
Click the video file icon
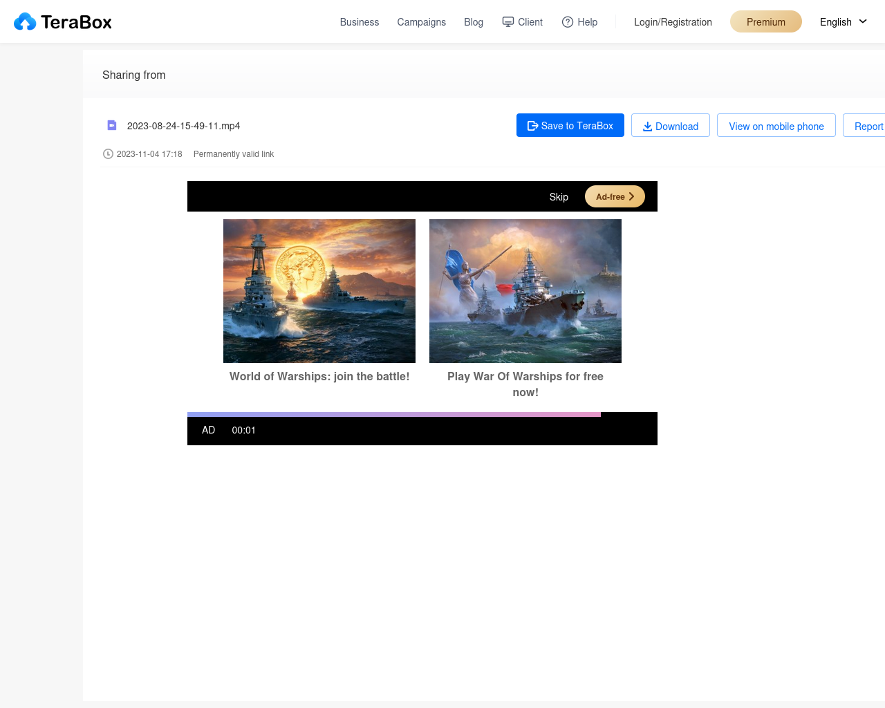tap(112, 125)
